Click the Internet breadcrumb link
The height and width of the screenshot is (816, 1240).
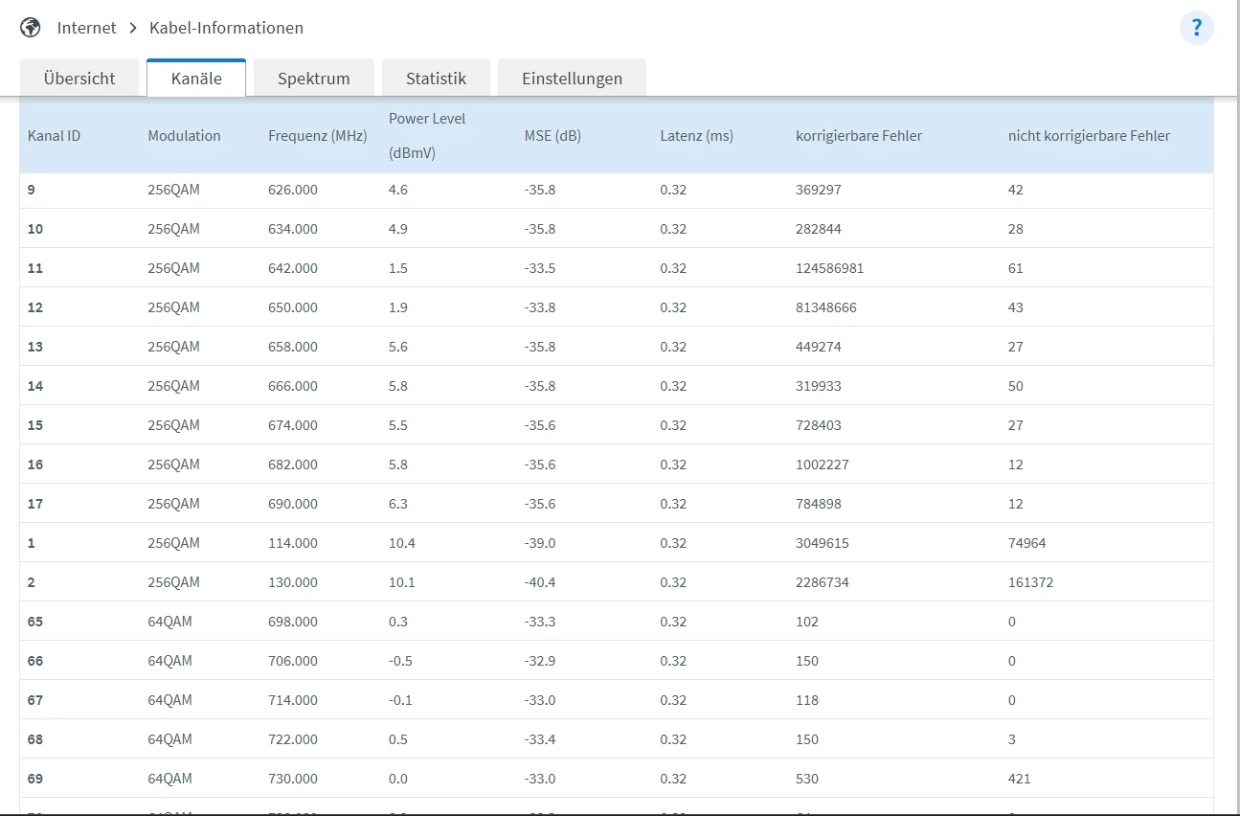coord(86,28)
